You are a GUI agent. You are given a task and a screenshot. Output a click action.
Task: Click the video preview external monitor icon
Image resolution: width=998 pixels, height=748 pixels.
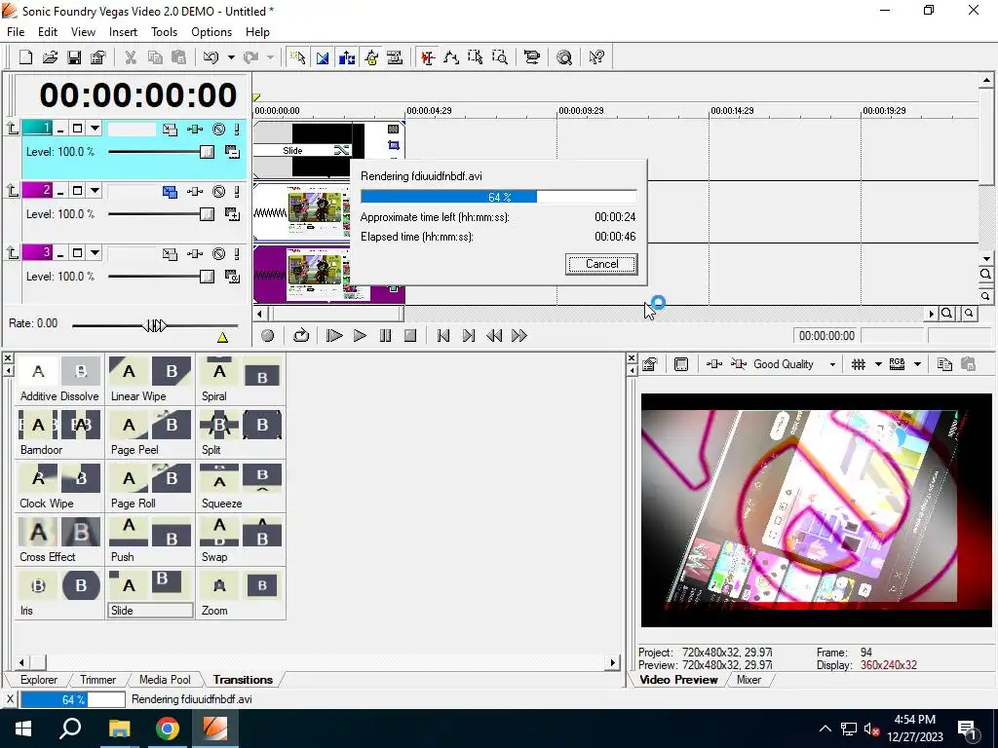pos(681,364)
